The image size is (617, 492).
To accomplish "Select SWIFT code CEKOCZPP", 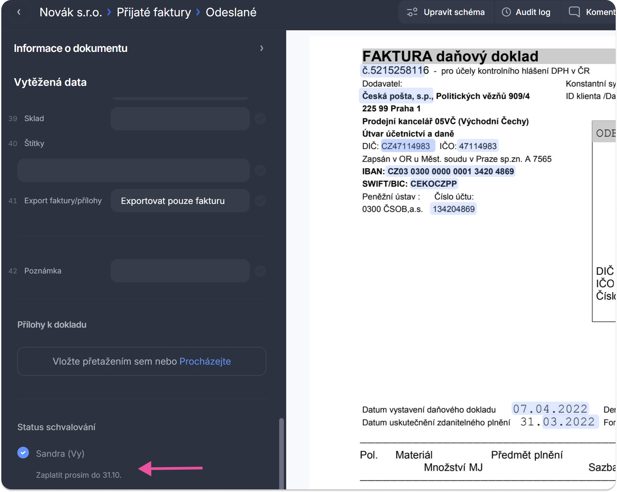I will pyautogui.click(x=434, y=184).
